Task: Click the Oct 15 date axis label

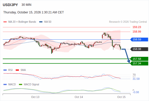Action: 121,97
